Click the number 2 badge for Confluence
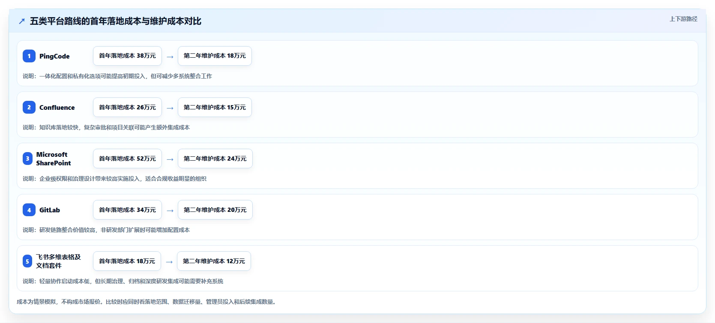 [29, 107]
